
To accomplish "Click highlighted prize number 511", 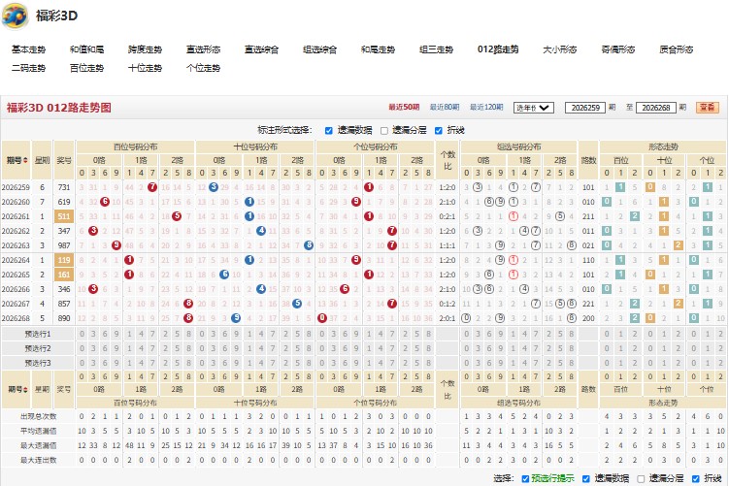I will (64, 216).
